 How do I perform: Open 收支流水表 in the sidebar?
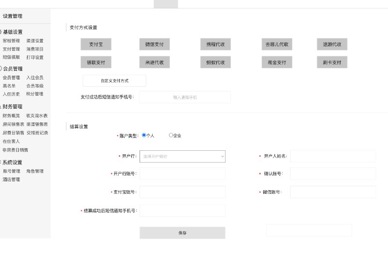pos(37,115)
